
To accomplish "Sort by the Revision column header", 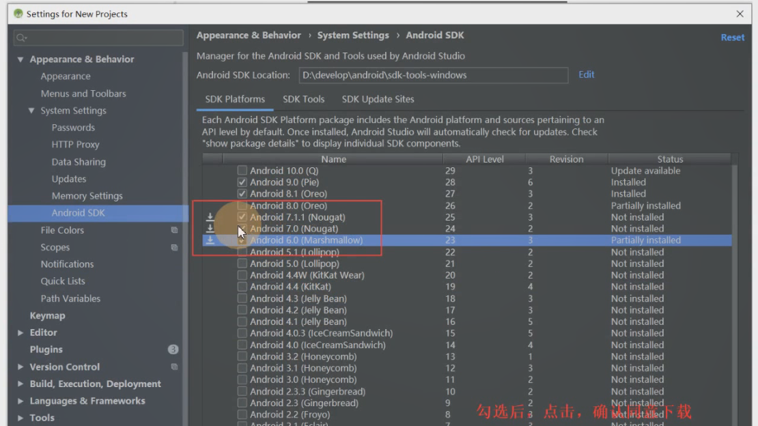I will [567, 159].
